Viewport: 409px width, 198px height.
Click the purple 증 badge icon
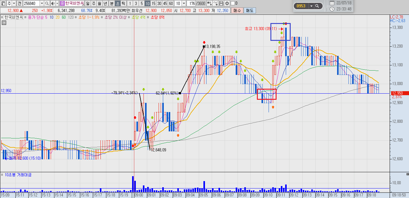coord(62,3)
